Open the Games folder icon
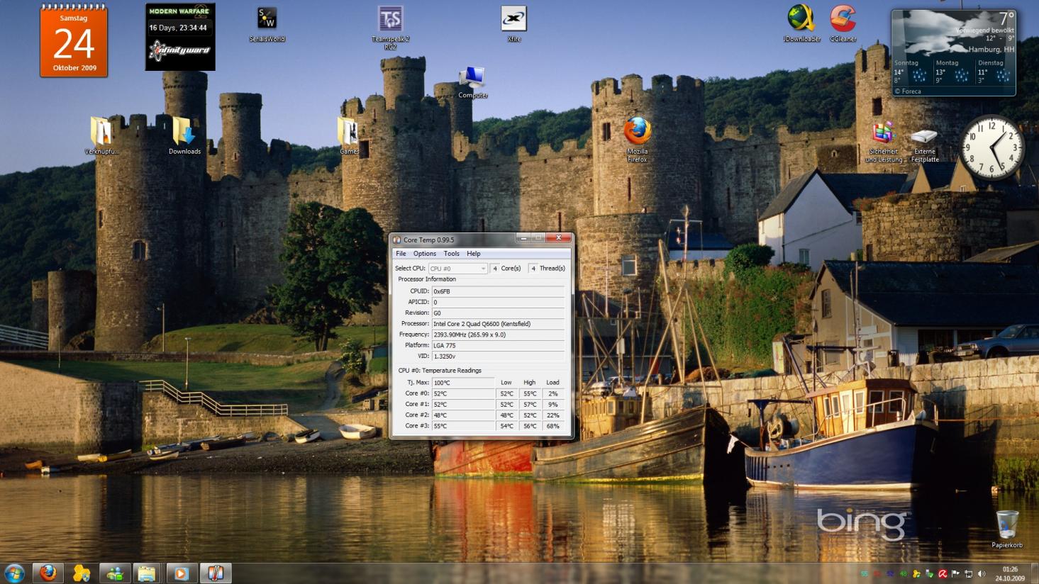This screenshot has height=584, width=1039. pos(348,135)
